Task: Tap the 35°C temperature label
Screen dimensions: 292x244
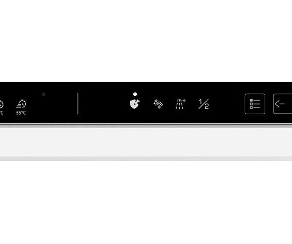Action: [21, 113]
